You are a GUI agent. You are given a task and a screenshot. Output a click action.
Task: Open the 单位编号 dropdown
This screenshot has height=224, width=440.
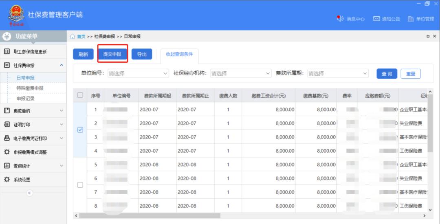click(138, 74)
